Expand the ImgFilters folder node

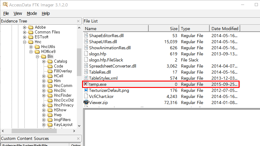(44, 120)
